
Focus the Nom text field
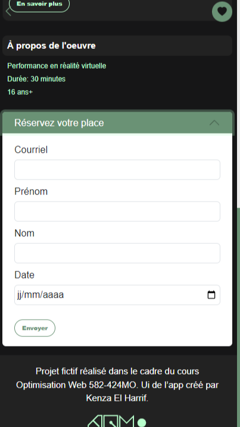pyautogui.click(x=117, y=253)
